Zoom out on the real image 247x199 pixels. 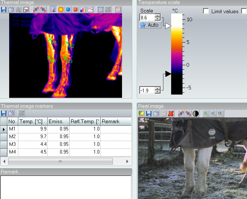pos(213,114)
